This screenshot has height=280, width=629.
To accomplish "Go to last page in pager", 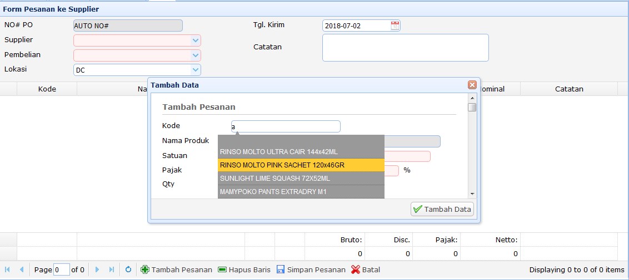I will tap(112, 269).
